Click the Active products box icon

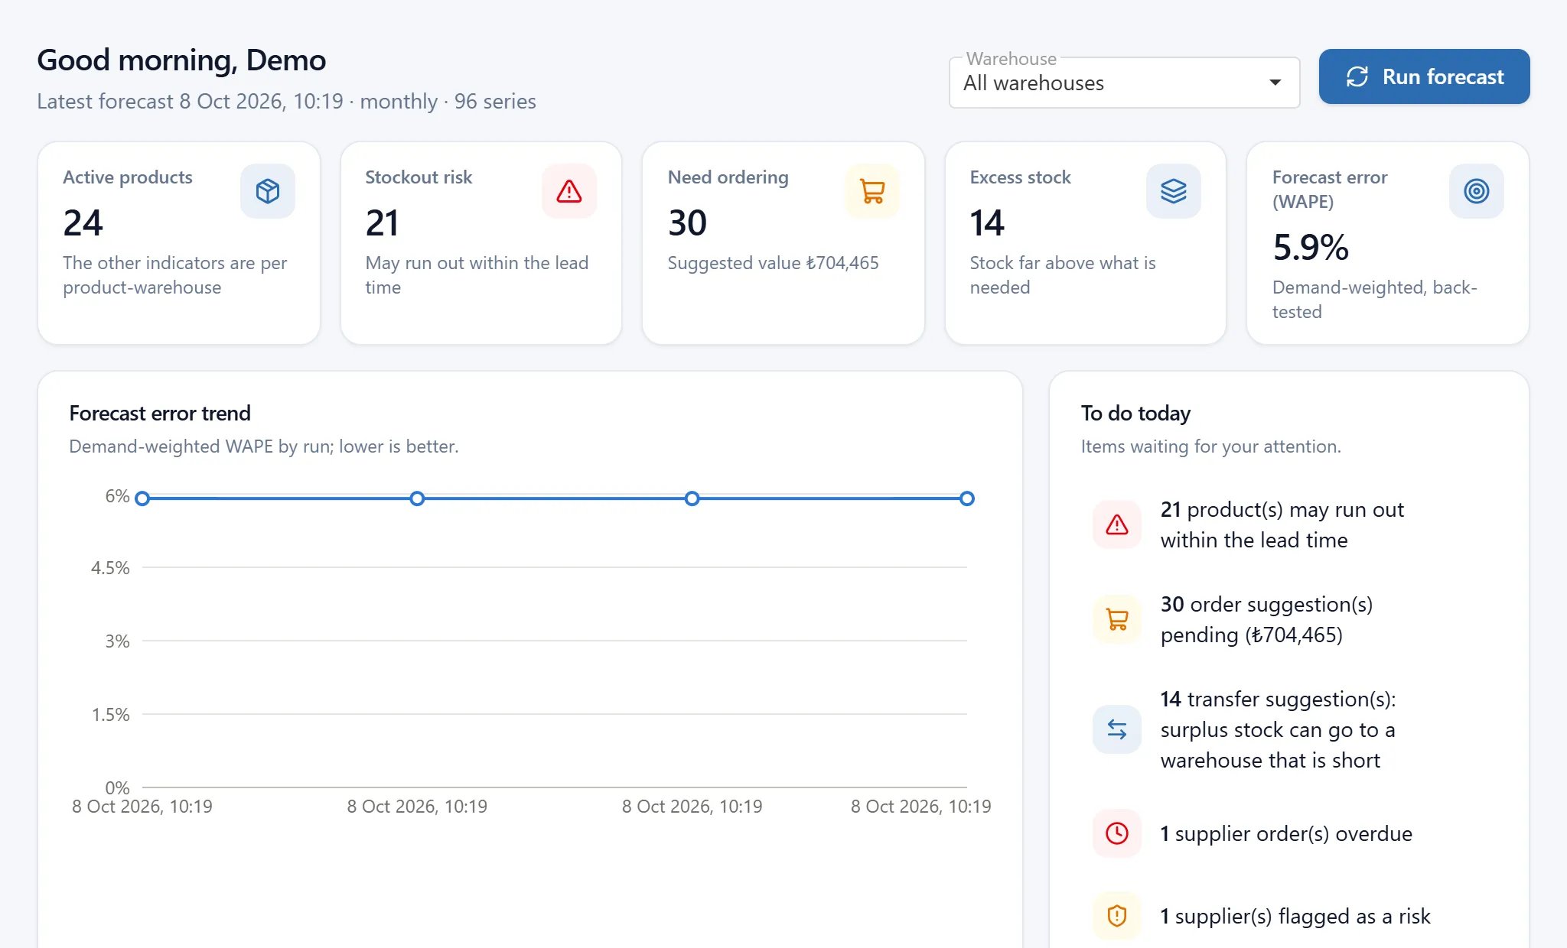click(267, 191)
